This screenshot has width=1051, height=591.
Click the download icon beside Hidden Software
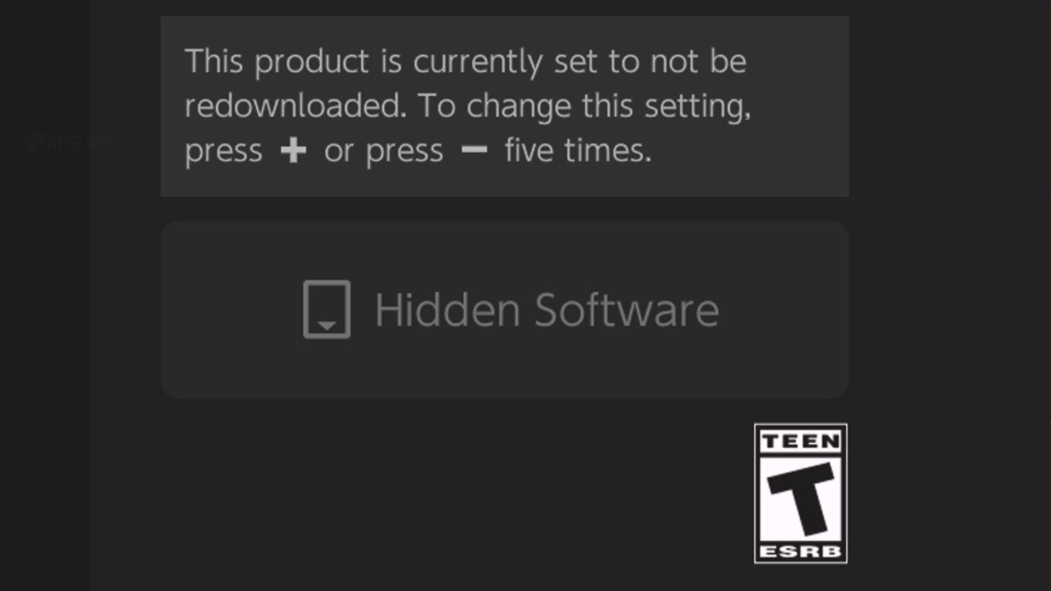[327, 309]
